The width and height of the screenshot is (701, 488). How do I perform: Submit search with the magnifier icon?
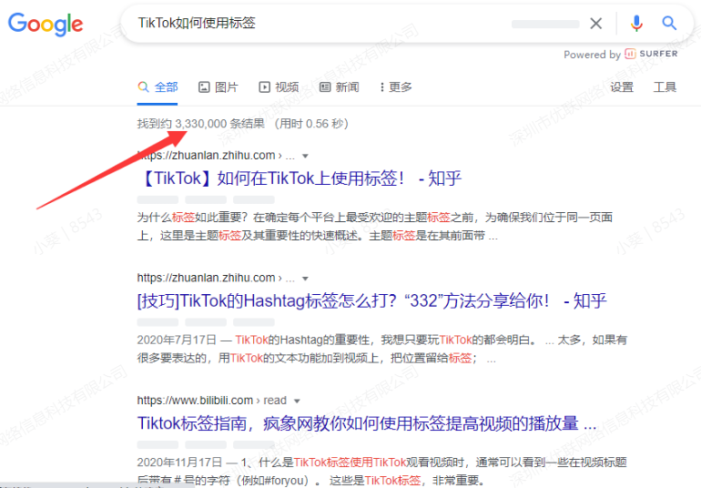[669, 23]
